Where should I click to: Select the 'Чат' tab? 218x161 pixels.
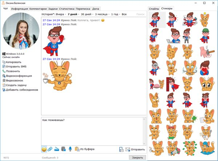(x=5, y=8)
